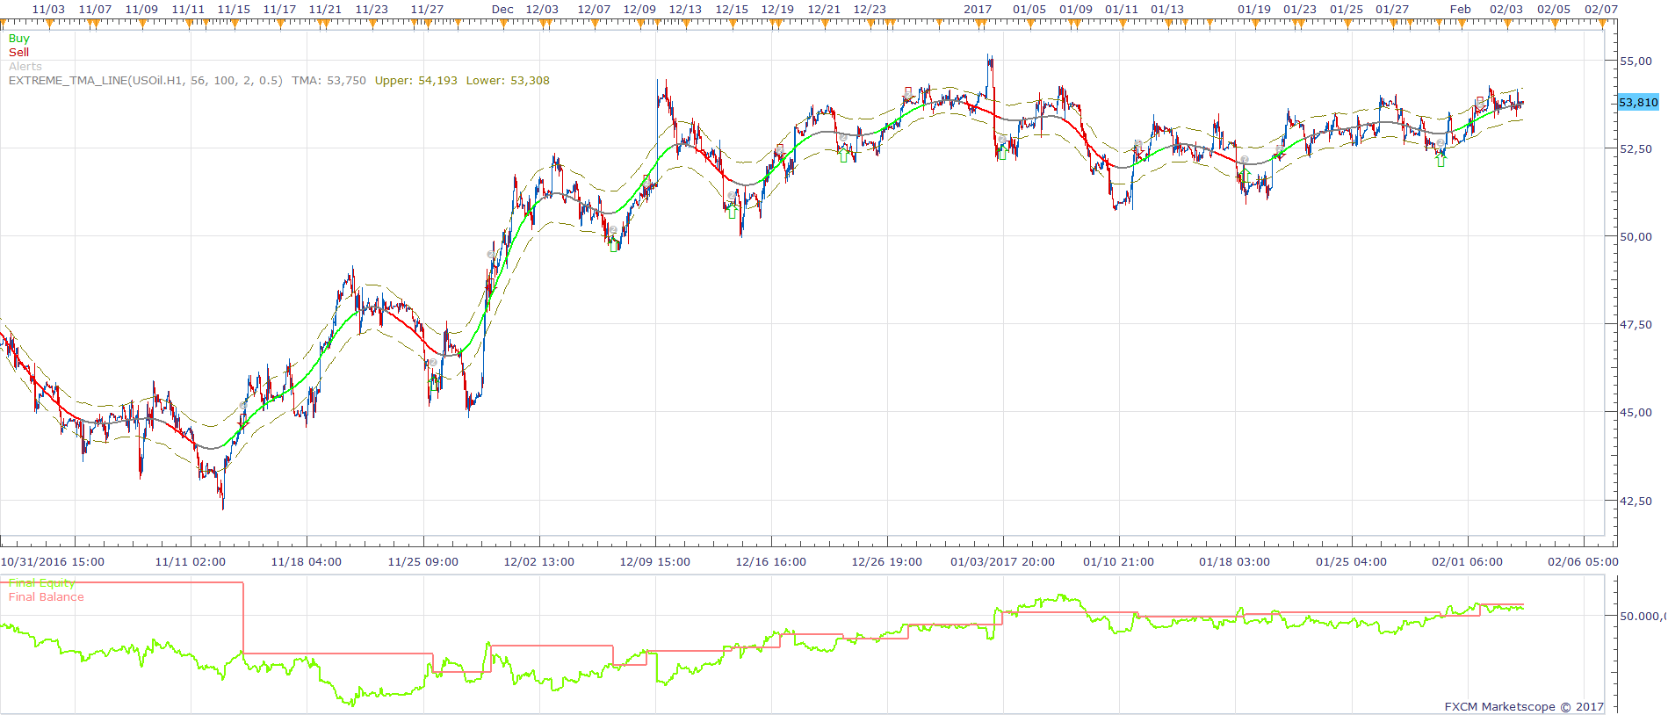Click the buy arrow at 01/03/2017 20:00

point(1001,154)
